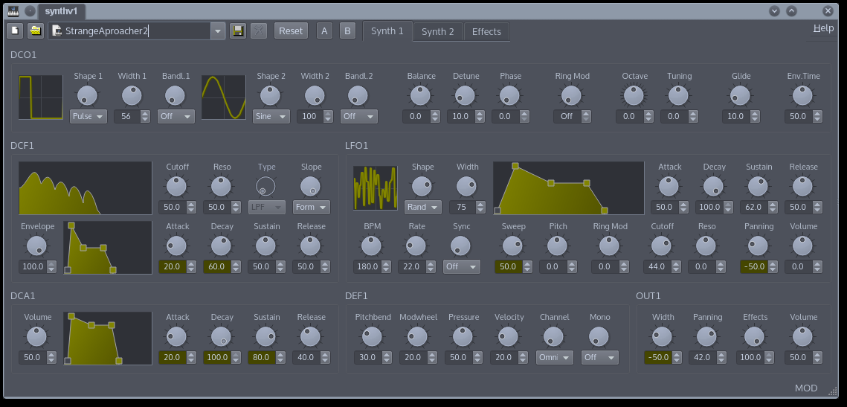Open the LFO1 Sync Off dropdown
The width and height of the screenshot is (847, 407).
coord(462,266)
